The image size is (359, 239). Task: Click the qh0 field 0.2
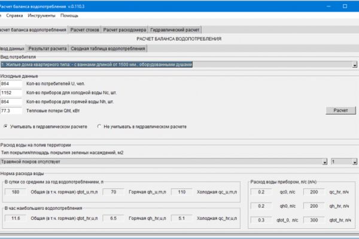tap(261, 206)
